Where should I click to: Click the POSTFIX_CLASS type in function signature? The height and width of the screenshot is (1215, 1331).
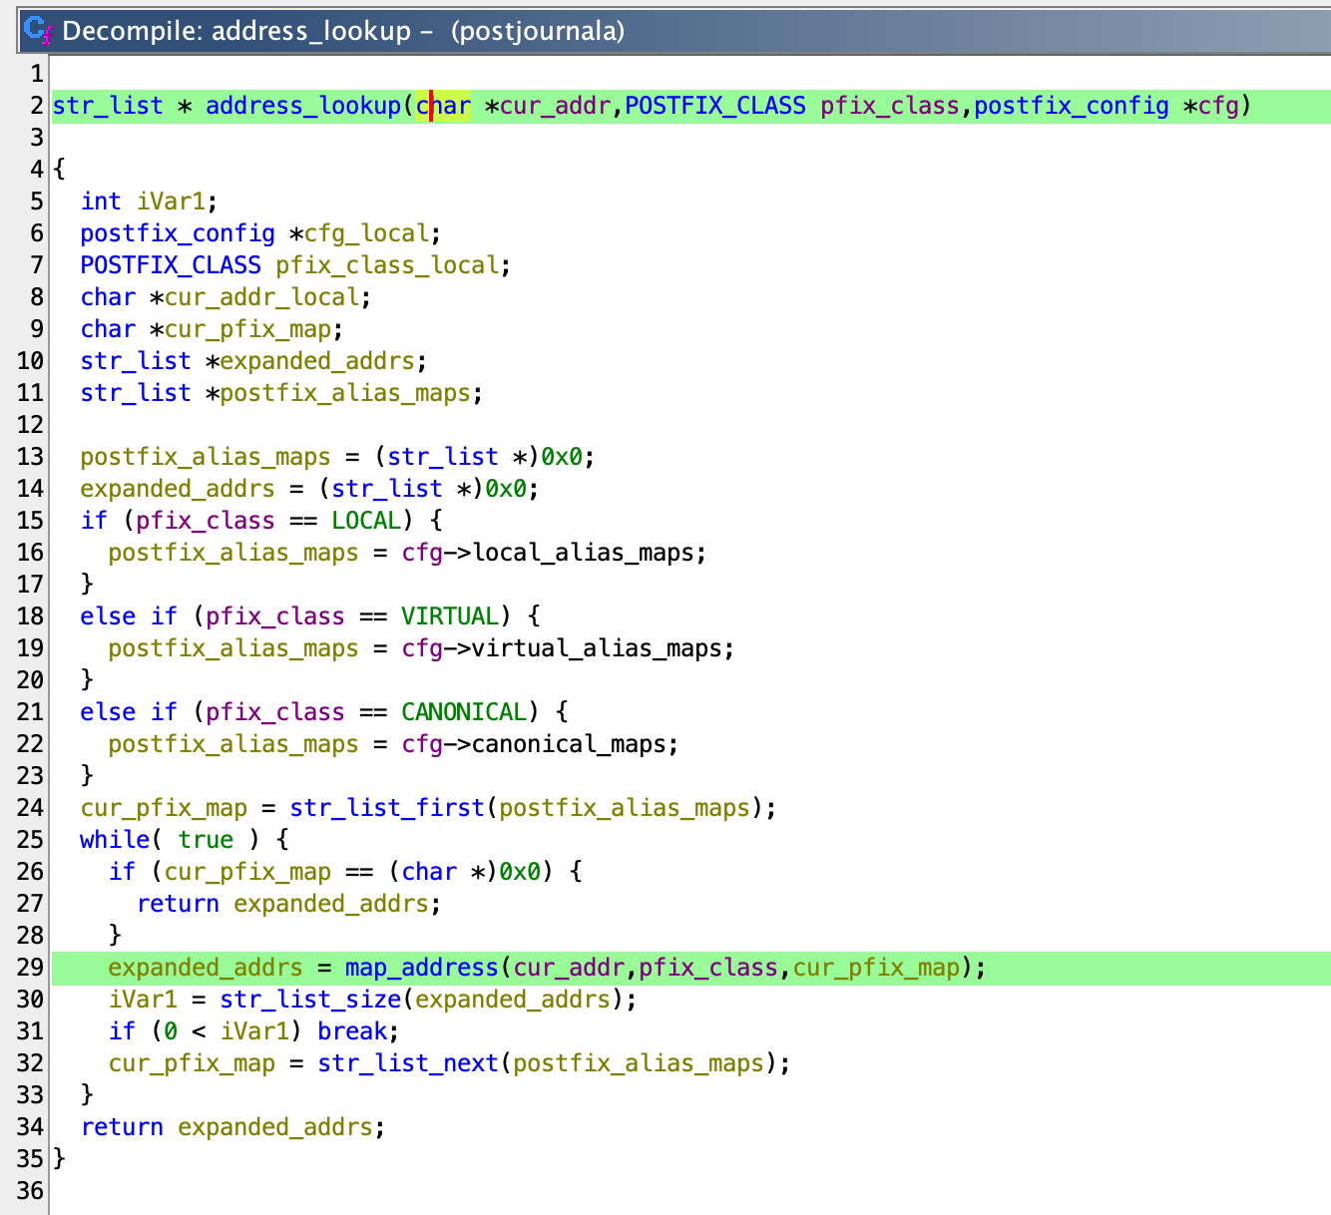(x=714, y=106)
